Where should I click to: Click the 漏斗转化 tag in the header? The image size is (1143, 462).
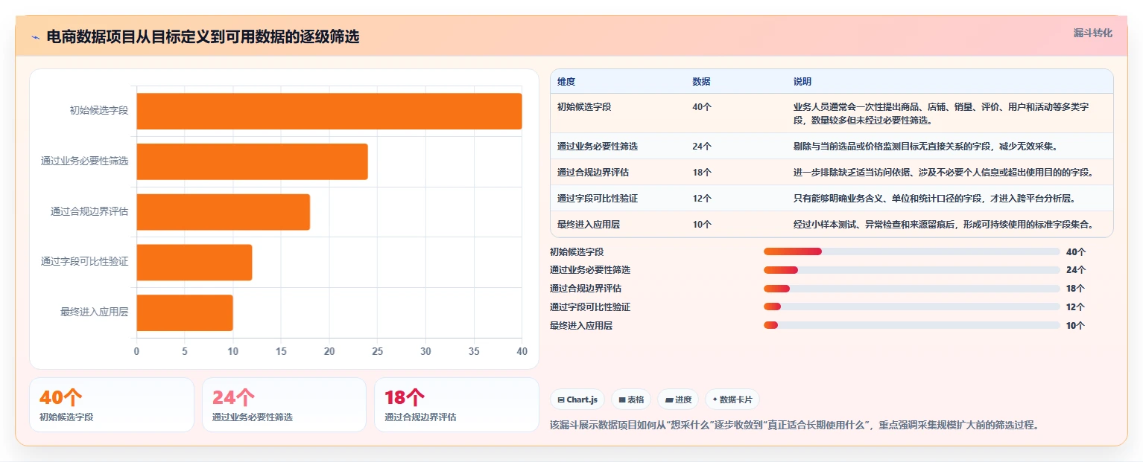(x=1093, y=33)
